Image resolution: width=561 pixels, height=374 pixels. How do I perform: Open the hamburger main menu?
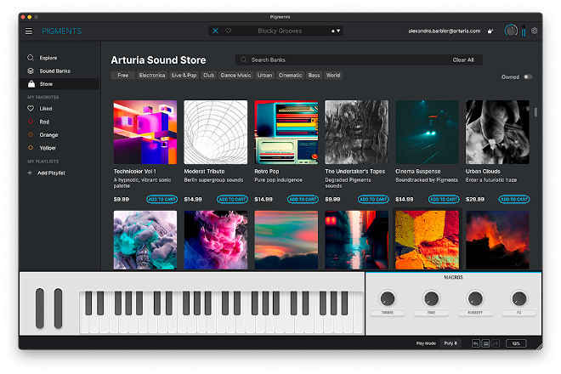tap(29, 31)
